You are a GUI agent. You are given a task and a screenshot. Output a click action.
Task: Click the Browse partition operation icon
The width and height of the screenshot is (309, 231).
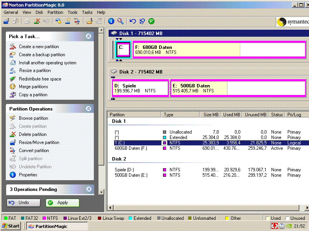pos(13,118)
